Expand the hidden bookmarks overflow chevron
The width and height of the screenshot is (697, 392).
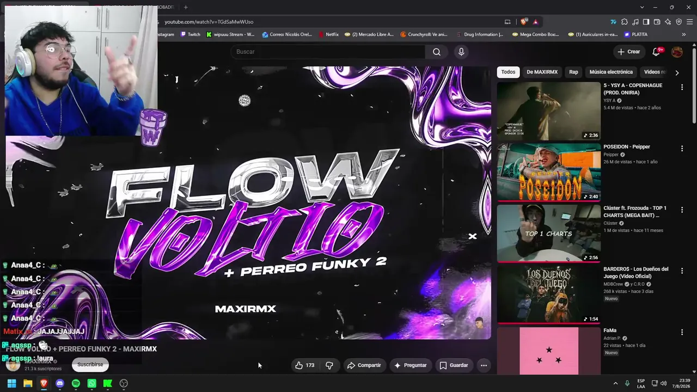pos(684,34)
